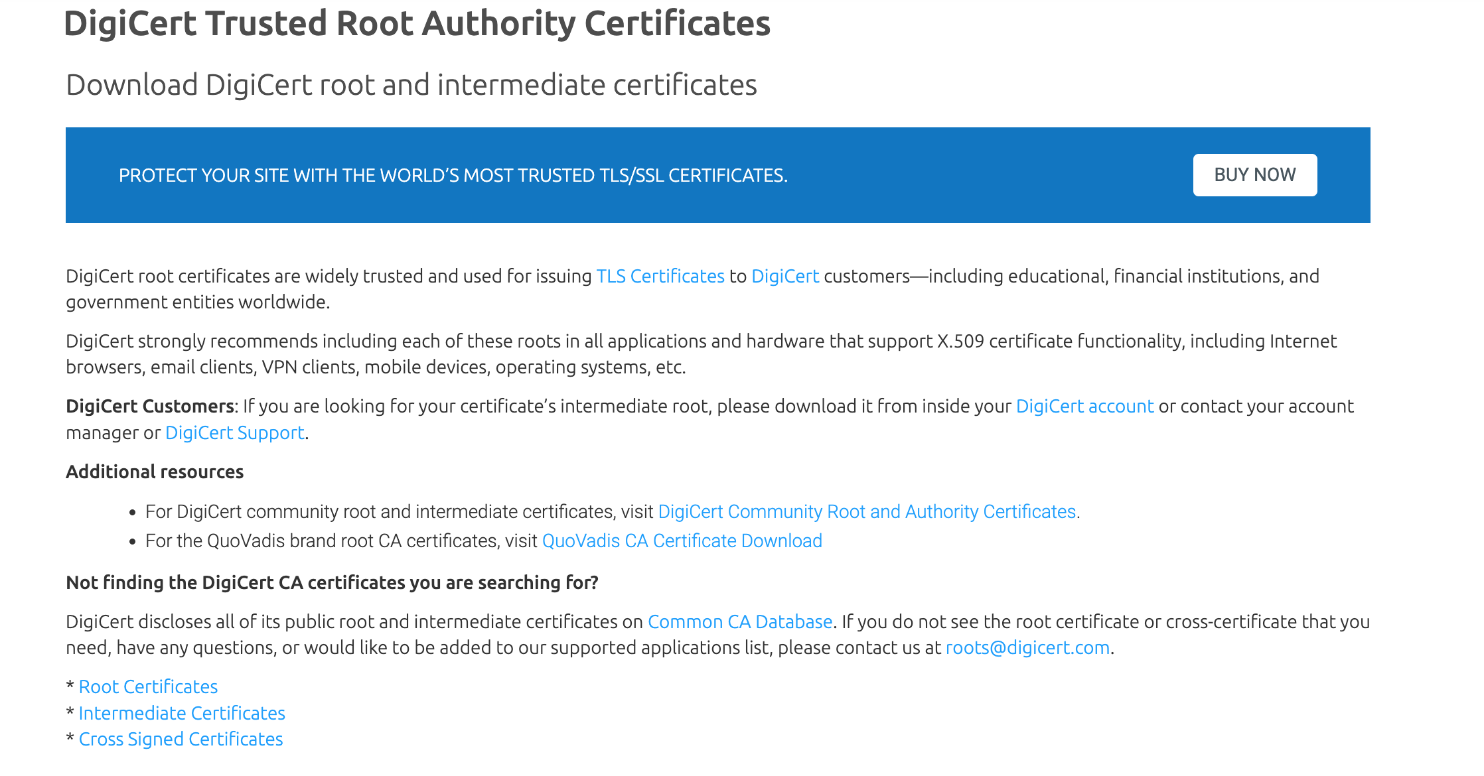Click the DigiCert brand name link

pyautogui.click(x=785, y=278)
